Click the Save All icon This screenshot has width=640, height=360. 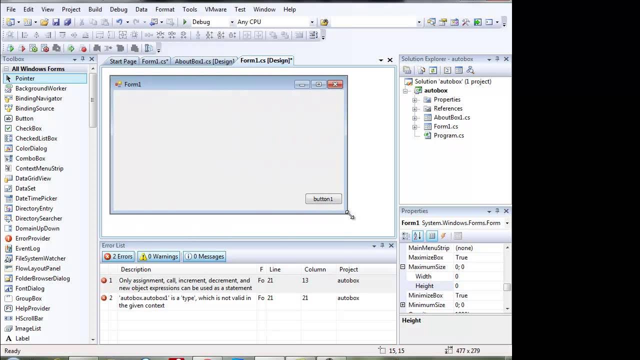[67, 22]
